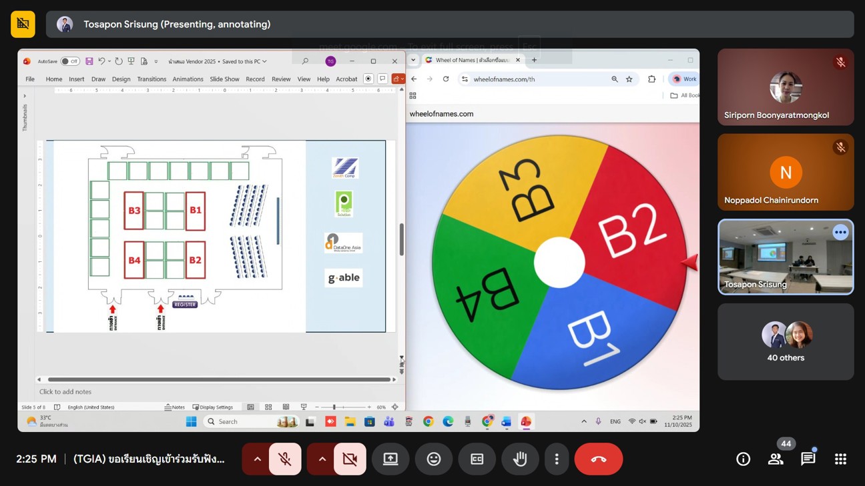The height and width of the screenshot is (486, 865).
Task: Click the B2 booth on the slide floorplan
Action: tap(195, 260)
